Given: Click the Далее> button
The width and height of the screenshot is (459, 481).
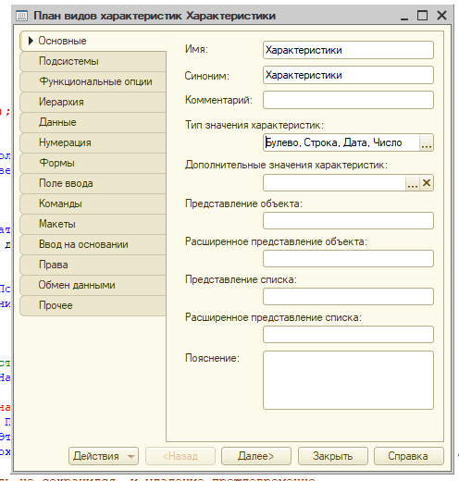Looking at the screenshot, I should (x=256, y=456).
